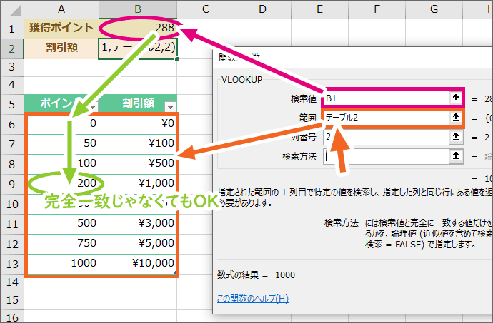Click cell with value ¥100
This screenshot has height=323, width=493.
138,144
